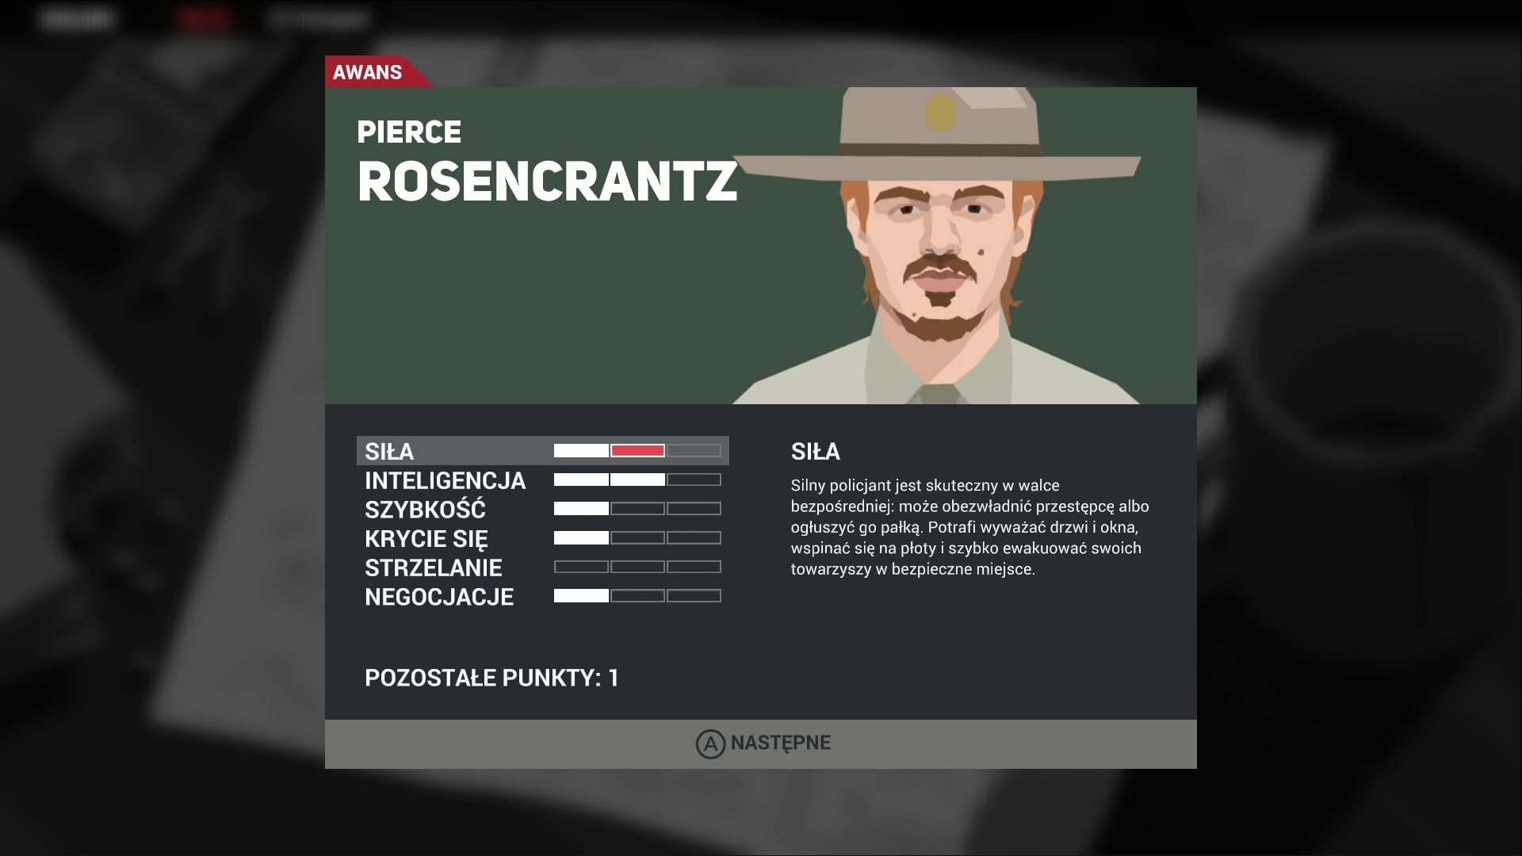The height and width of the screenshot is (856, 1522).
Task: Click the Następne button label
Action: 780,743
